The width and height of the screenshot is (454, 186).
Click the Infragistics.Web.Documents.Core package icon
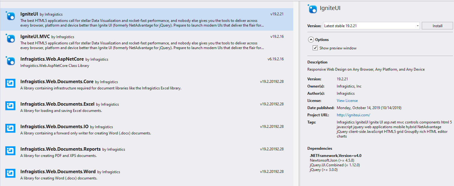coord(10,83)
